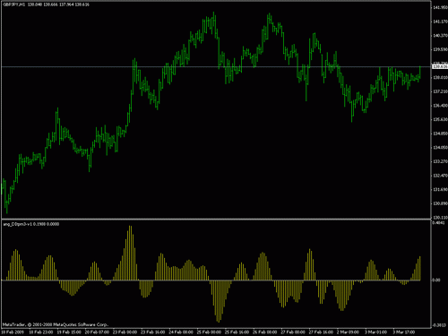Click the 2 Mar 09:00 time label
The image size is (448, 336).
pyautogui.click(x=349, y=332)
